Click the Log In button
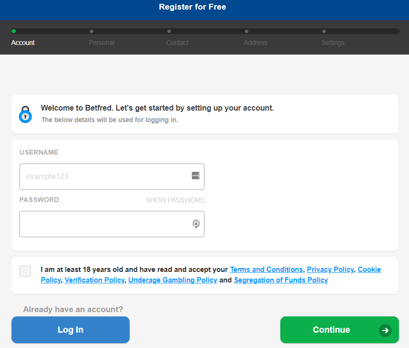The image size is (409, 348). (70, 330)
